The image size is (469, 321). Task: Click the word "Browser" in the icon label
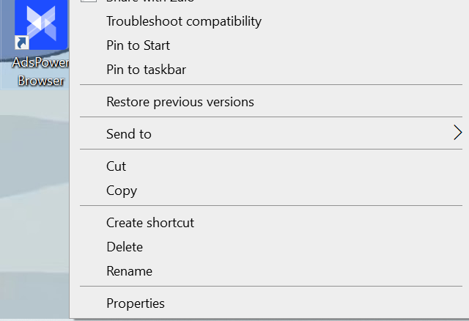coord(40,81)
